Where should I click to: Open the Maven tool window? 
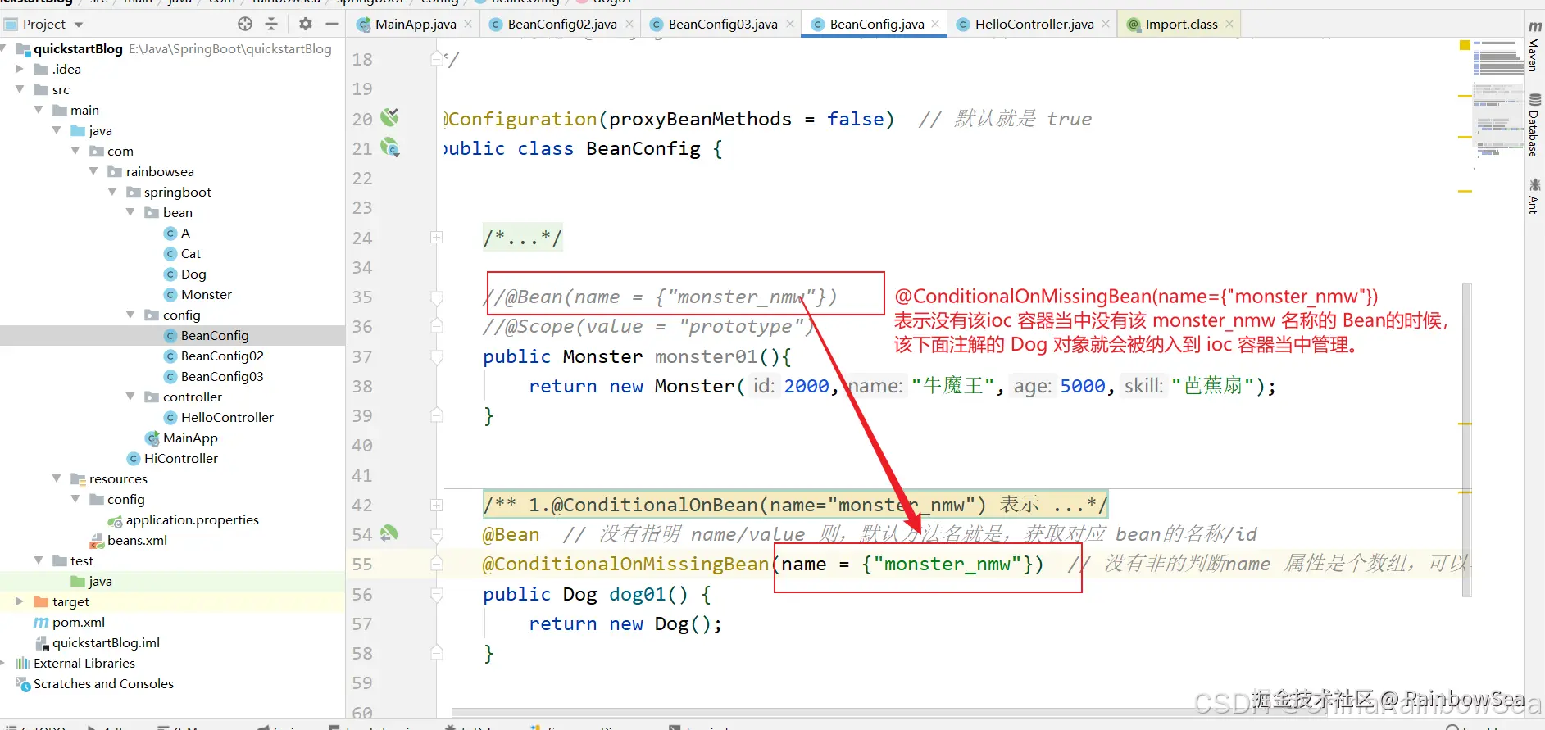[1534, 47]
